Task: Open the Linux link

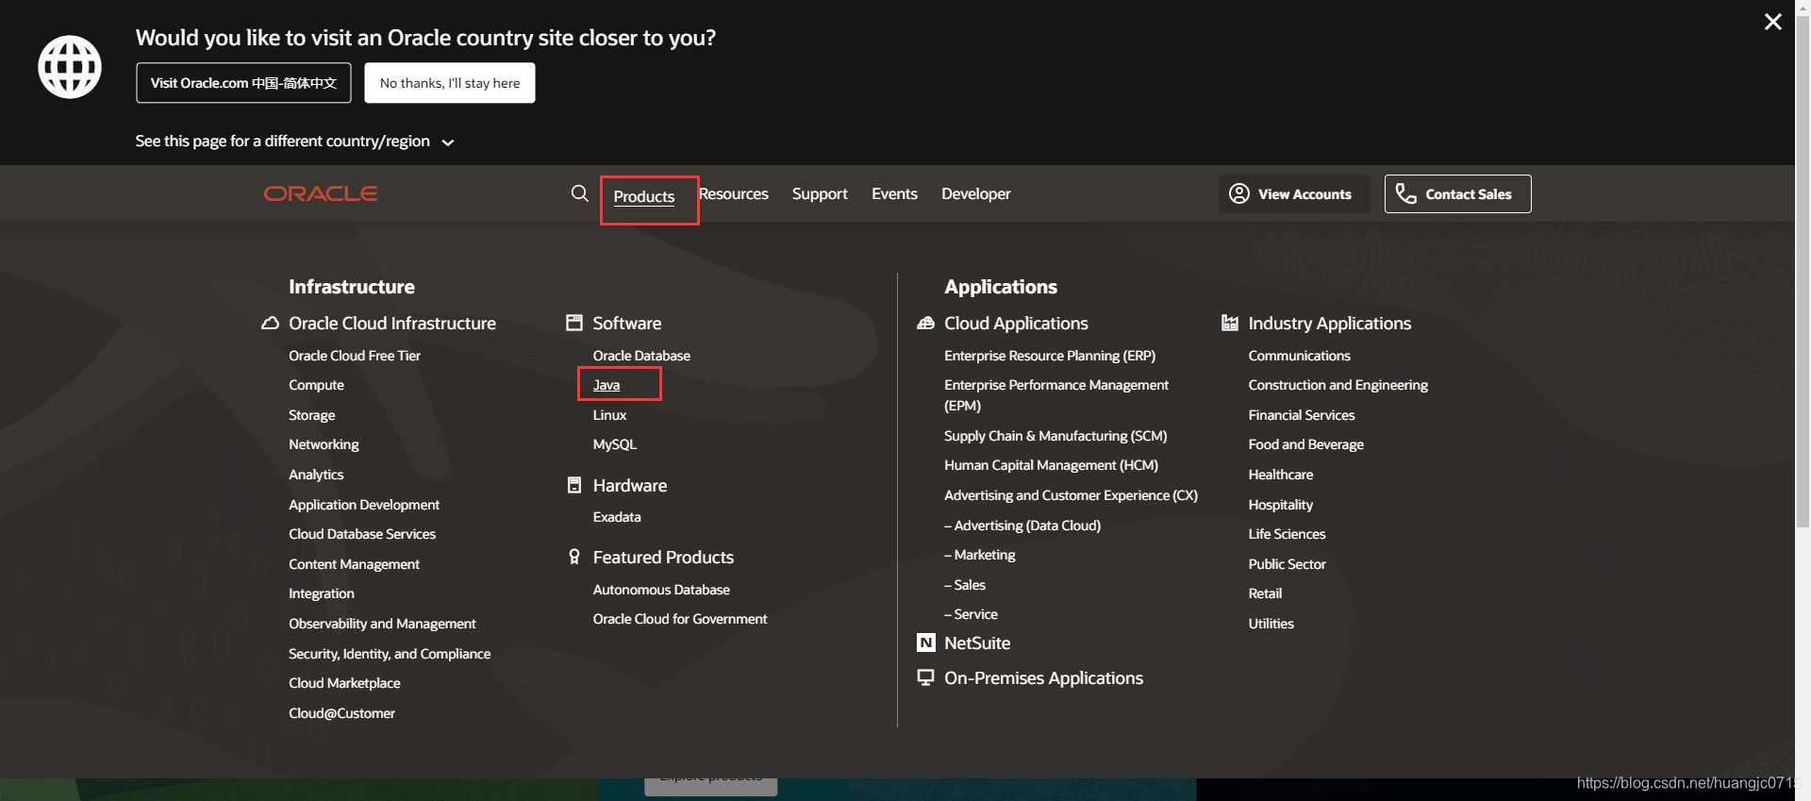Action: (609, 415)
